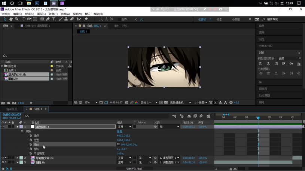This screenshot has height=171, width=305.
Task: Select the Roto Brush tool
Action: [x=79, y=19]
